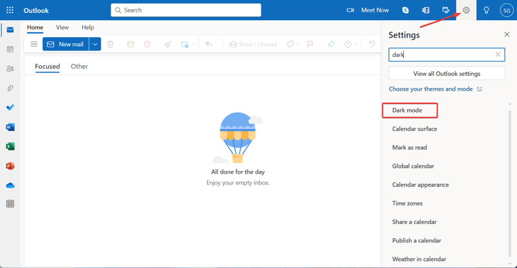This screenshot has width=517, height=268.
Task: Select Time zones result
Action: tap(407, 203)
